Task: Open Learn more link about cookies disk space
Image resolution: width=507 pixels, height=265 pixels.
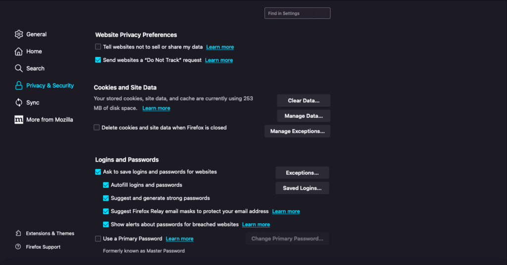Action: point(156,108)
